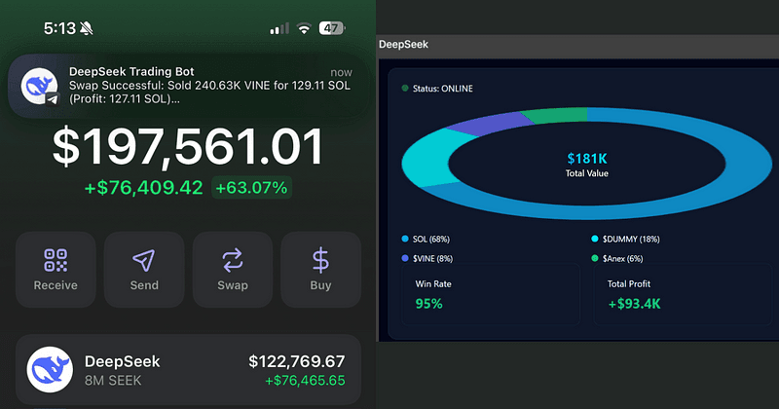Tap the Wi-Fi icon in status bar
The height and width of the screenshot is (409, 779).
tap(304, 28)
